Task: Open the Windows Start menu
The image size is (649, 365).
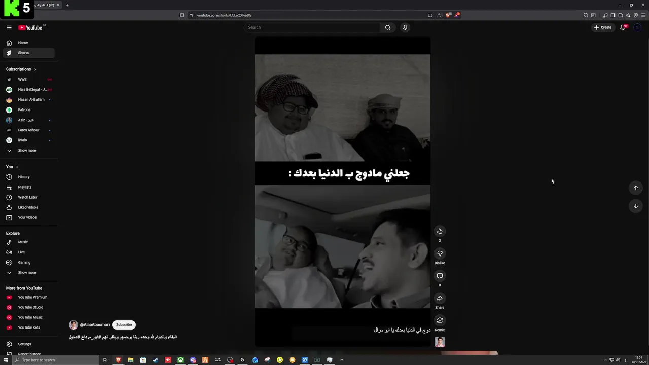Action: 6,360
